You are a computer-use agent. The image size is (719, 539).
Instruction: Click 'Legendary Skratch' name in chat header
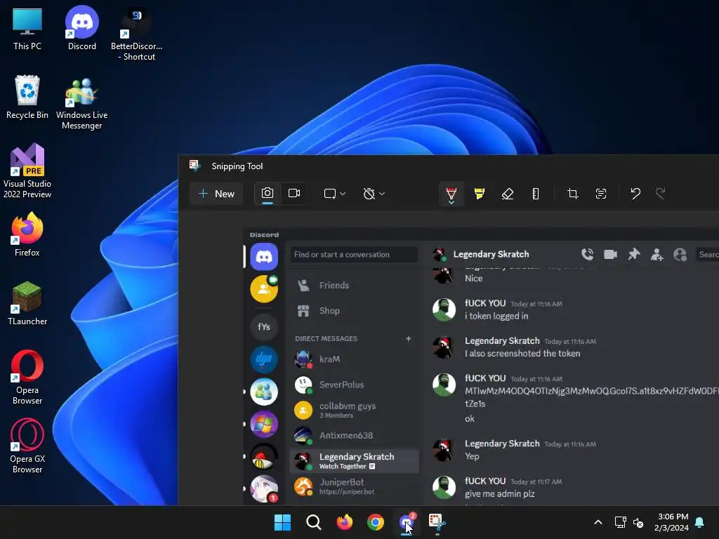pos(491,254)
